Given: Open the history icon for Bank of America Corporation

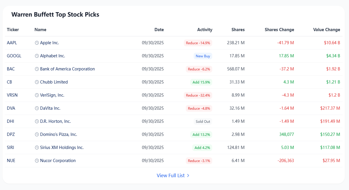Looking at the screenshot, I should point(37,69).
